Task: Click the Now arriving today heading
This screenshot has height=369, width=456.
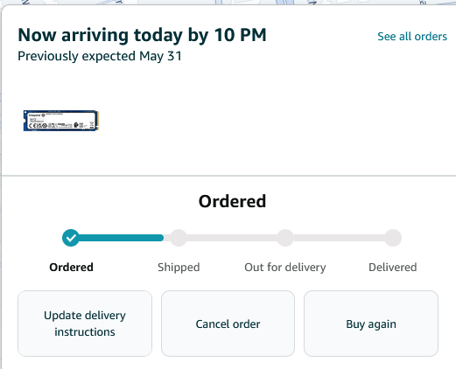Action: [142, 35]
